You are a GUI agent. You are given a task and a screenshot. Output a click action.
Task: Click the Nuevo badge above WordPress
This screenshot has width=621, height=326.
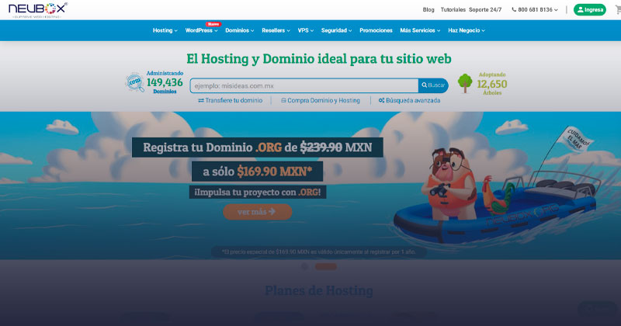213,24
